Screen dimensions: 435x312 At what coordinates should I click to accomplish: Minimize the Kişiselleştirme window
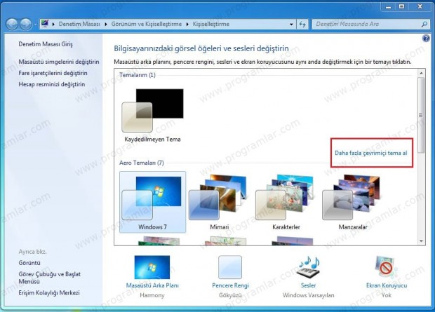389,7
